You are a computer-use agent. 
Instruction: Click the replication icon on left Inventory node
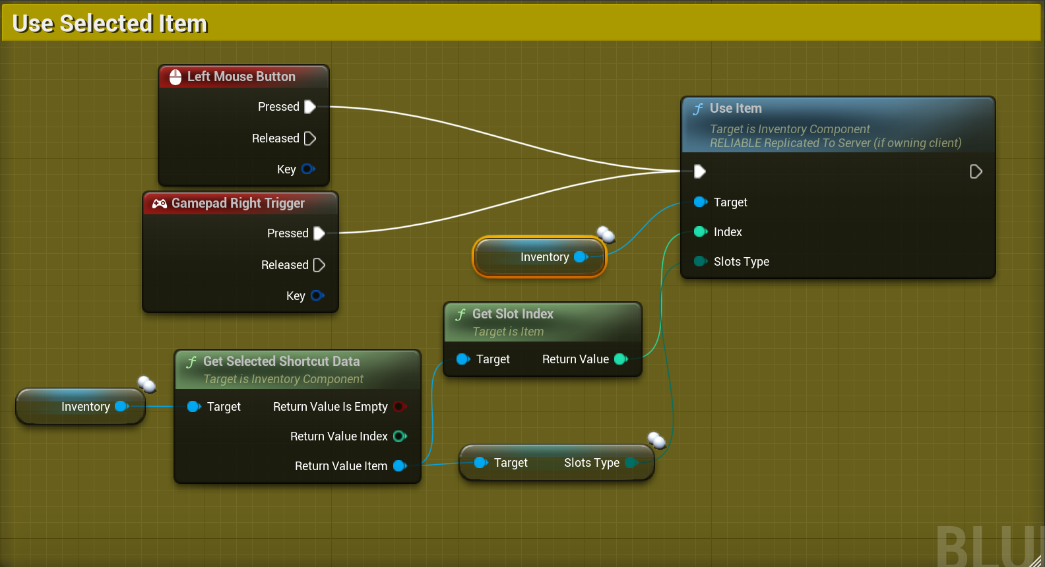click(x=146, y=384)
